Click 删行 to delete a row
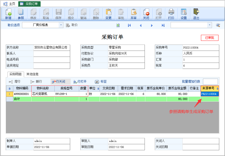The width and height of the screenshot is (225, 156). click(x=36, y=82)
